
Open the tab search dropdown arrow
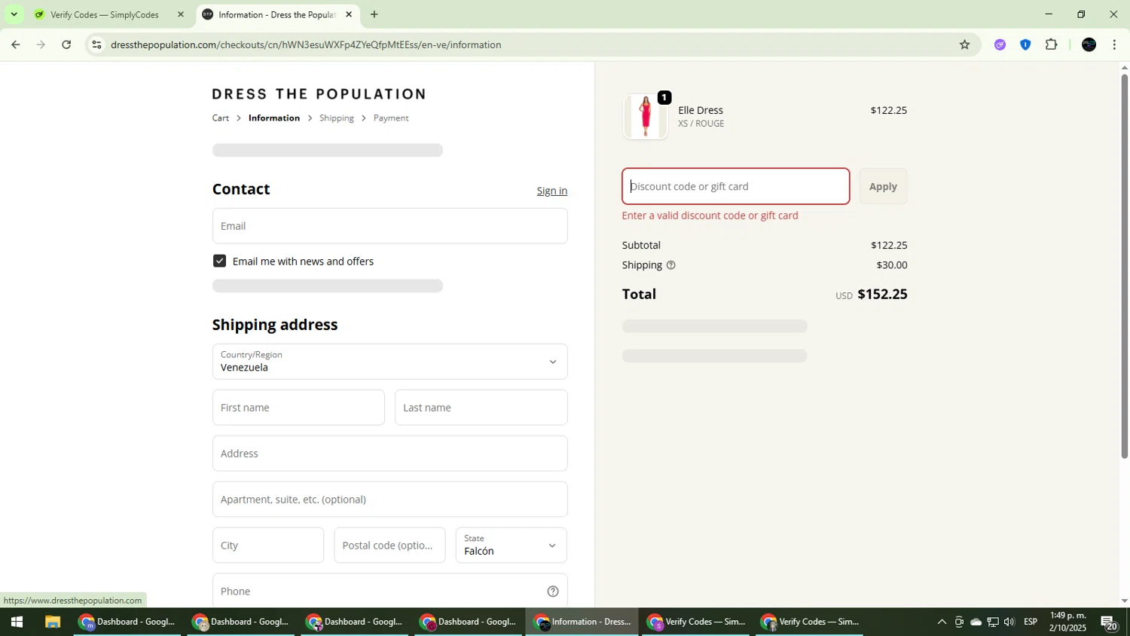[x=14, y=14]
